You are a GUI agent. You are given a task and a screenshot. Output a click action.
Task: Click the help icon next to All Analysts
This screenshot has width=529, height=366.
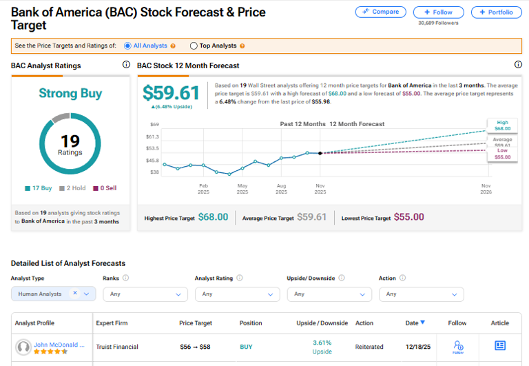pos(173,46)
